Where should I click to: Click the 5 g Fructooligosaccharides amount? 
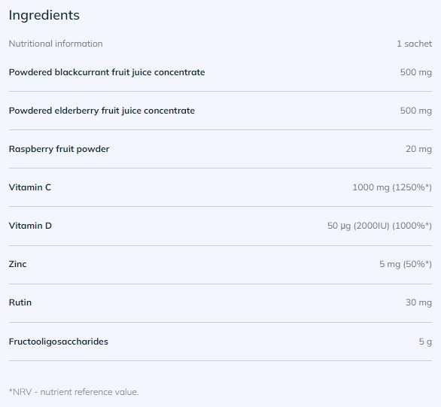425,342
